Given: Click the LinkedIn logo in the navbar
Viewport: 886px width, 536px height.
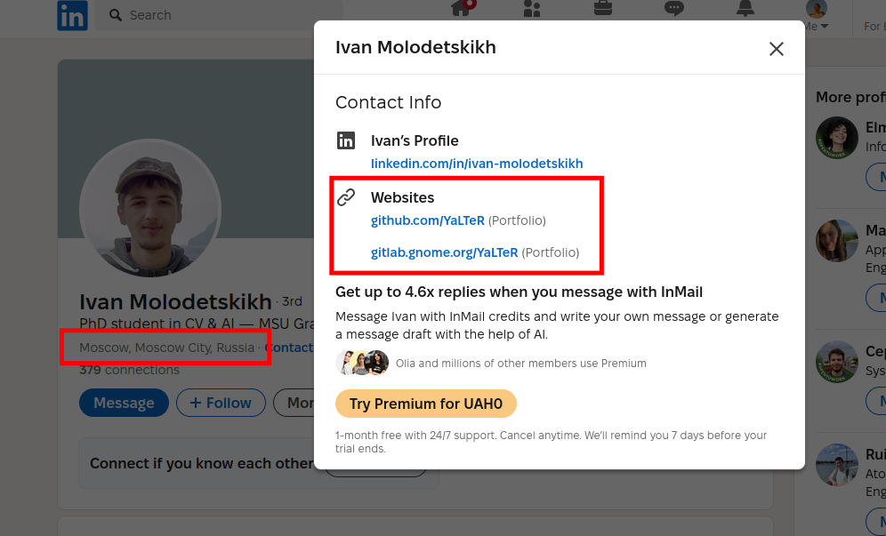Looking at the screenshot, I should (72, 16).
